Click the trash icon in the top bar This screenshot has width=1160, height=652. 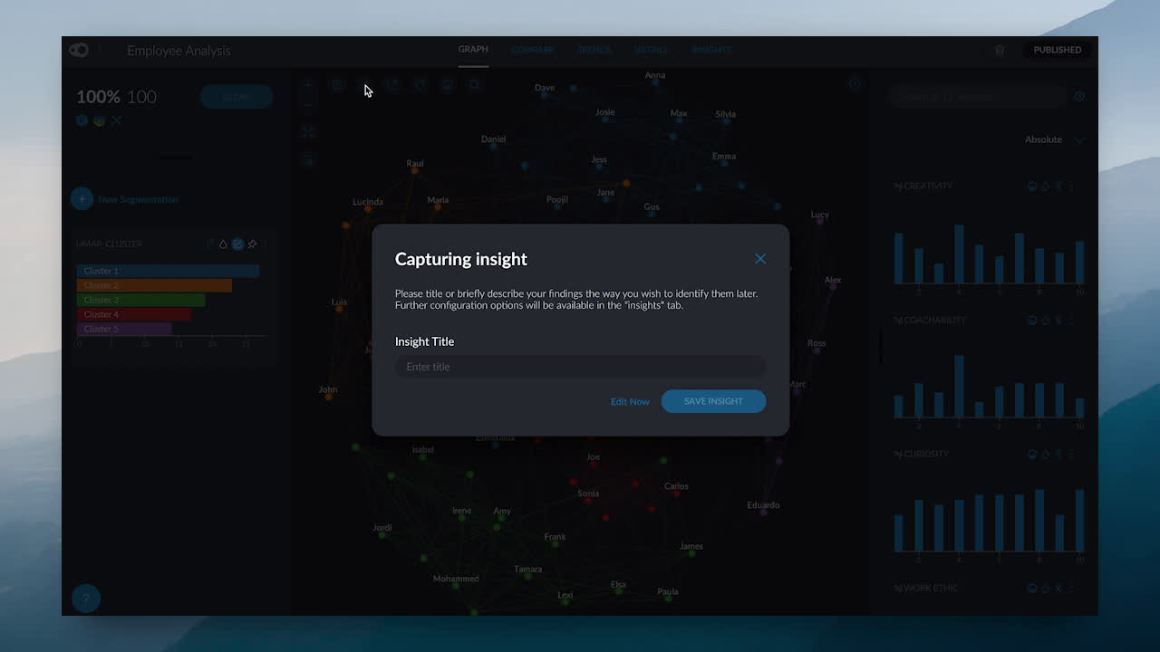coord(1000,51)
